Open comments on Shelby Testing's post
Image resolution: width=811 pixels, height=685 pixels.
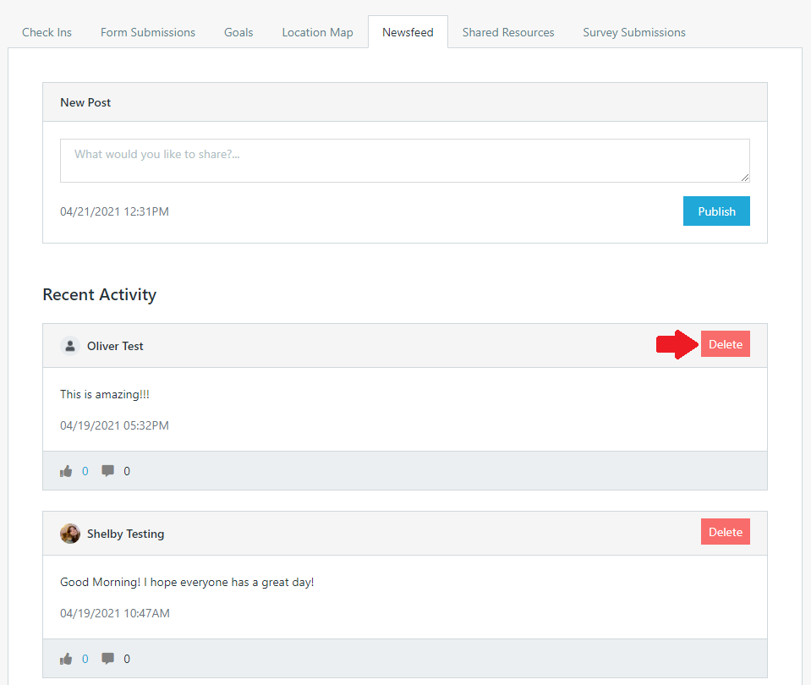(x=107, y=659)
